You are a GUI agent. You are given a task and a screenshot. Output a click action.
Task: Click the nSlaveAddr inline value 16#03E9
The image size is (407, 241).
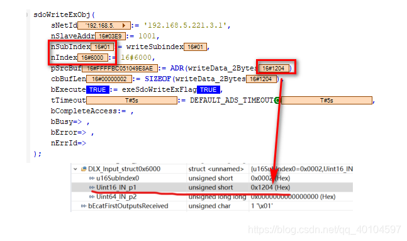click(110, 36)
